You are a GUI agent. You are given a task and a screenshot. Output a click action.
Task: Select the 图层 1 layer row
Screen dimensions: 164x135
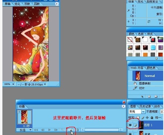click(146, 125)
